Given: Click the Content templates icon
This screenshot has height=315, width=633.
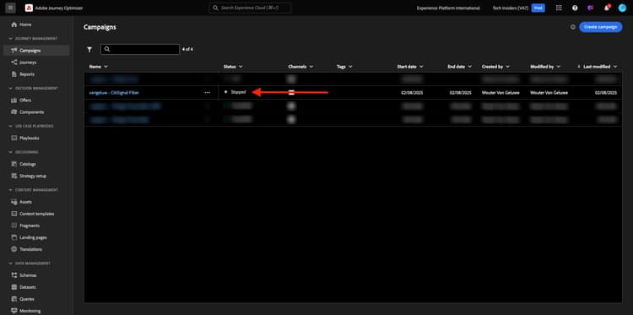Looking at the screenshot, I should pos(14,214).
